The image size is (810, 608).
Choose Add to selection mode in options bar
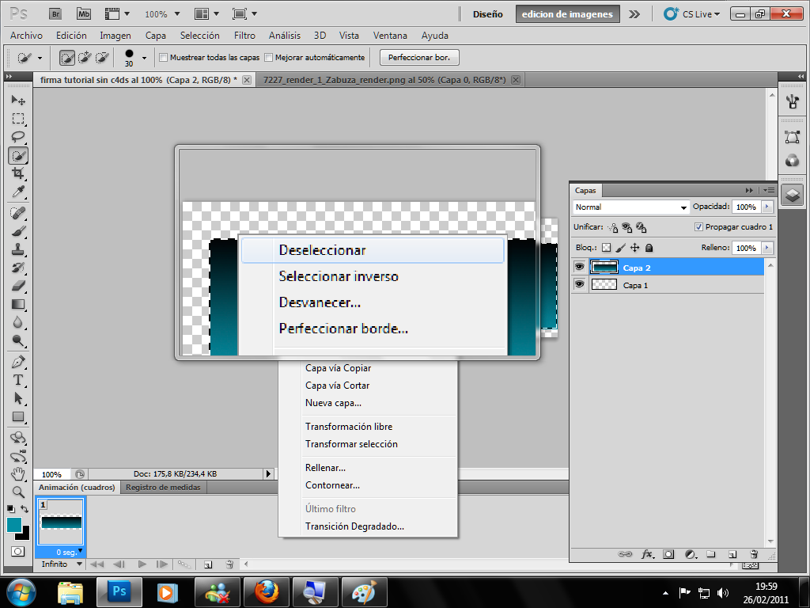click(84, 57)
